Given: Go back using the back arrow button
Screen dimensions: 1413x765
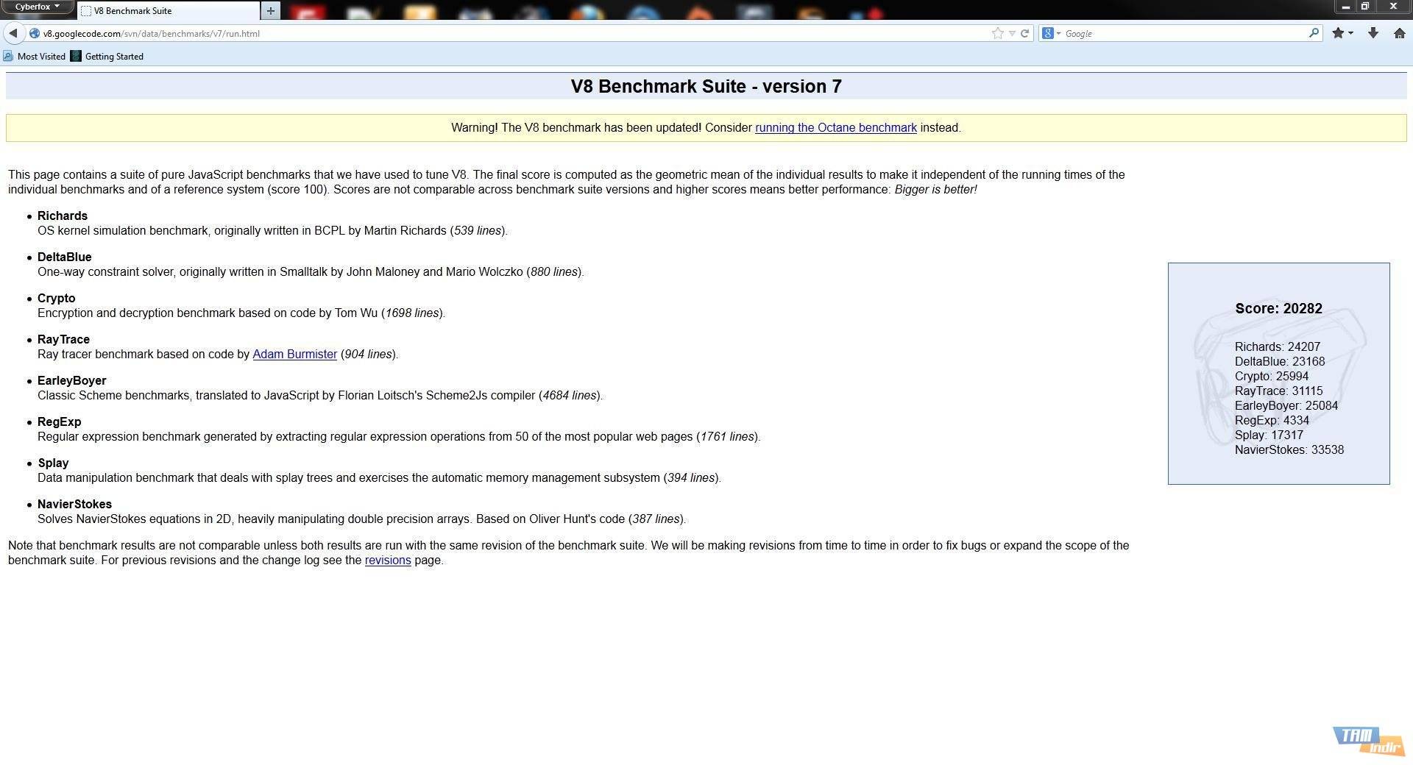Looking at the screenshot, I should 13,33.
